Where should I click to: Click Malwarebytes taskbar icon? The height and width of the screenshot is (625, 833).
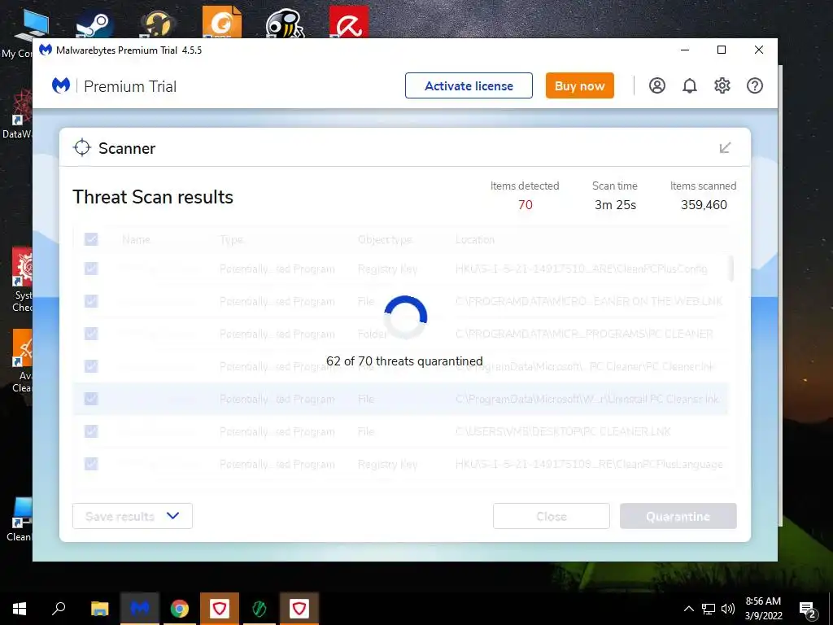[x=140, y=609]
